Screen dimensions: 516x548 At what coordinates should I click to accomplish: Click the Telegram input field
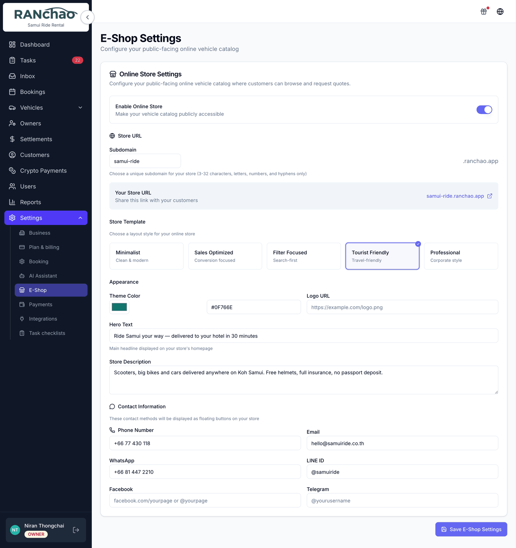(402, 500)
